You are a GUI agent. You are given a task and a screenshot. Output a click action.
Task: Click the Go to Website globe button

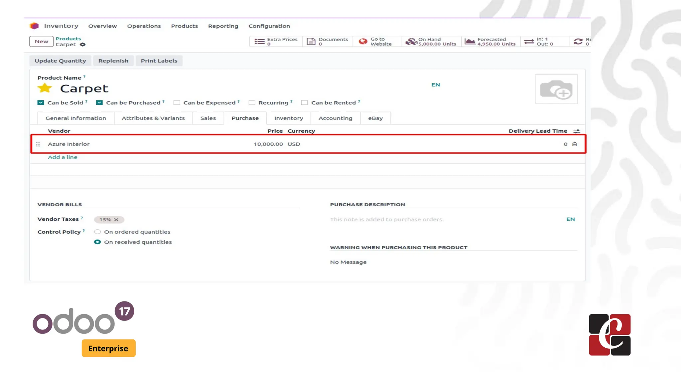click(376, 42)
